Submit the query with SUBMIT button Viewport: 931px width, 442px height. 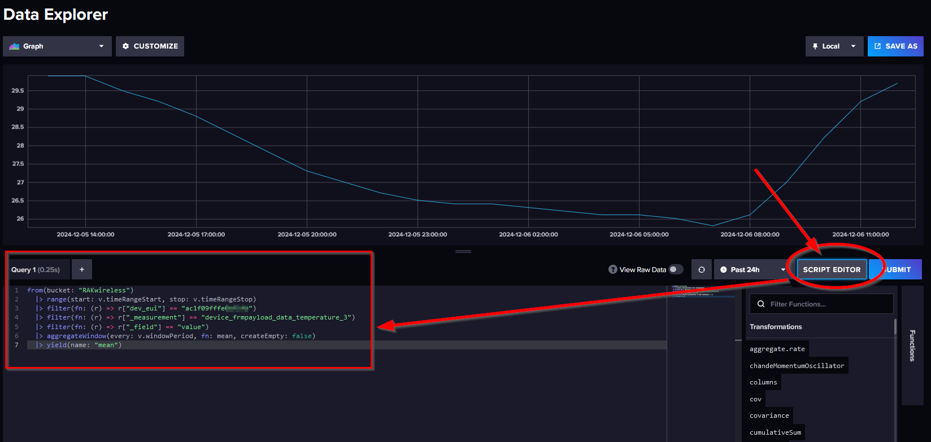pos(897,270)
